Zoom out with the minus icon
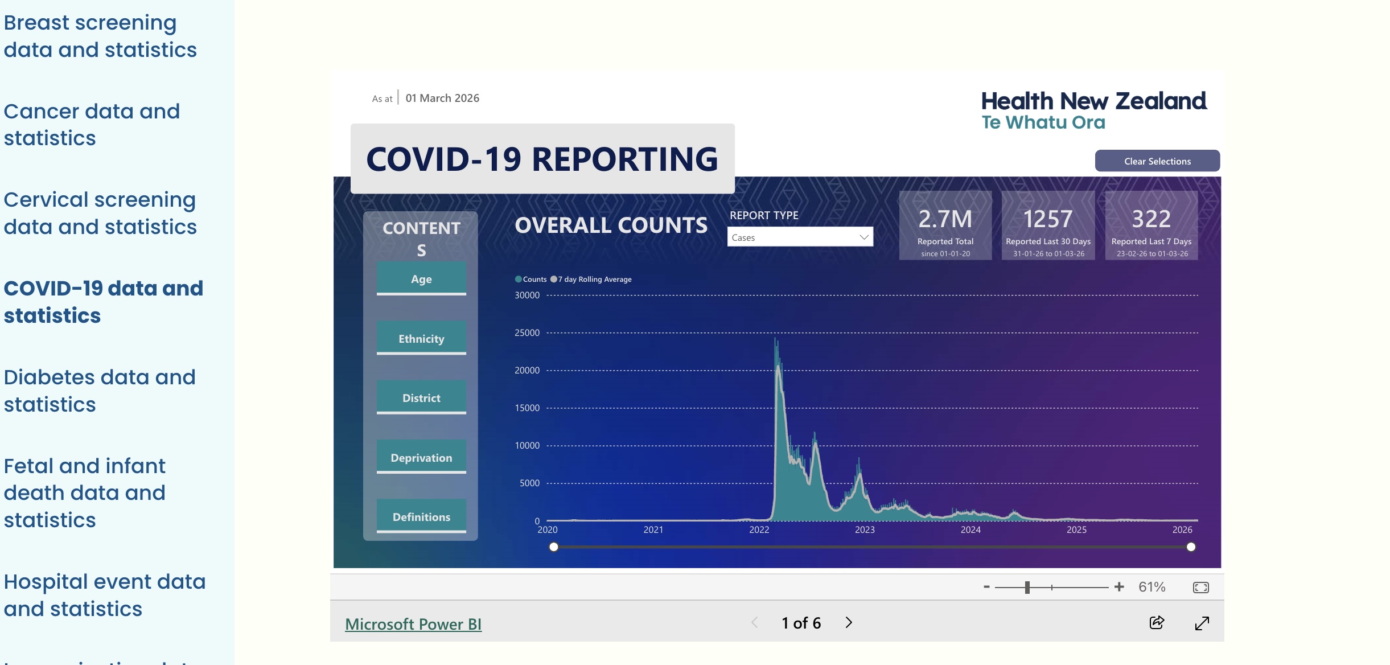Image resolution: width=1390 pixels, height=665 pixels. [x=986, y=586]
